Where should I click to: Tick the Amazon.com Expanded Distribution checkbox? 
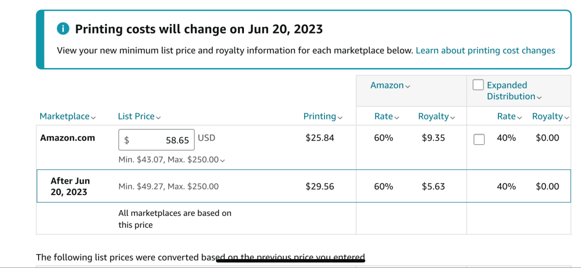click(x=479, y=139)
